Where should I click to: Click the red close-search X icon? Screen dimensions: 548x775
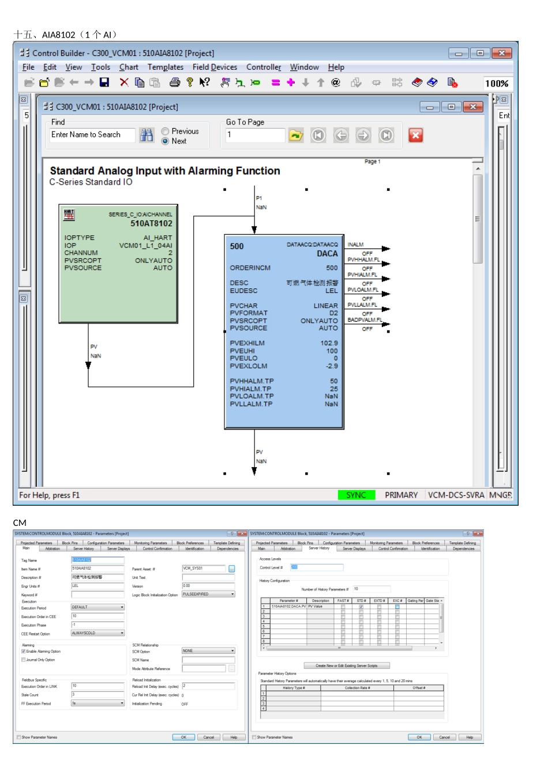pyautogui.click(x=415, y=136)
